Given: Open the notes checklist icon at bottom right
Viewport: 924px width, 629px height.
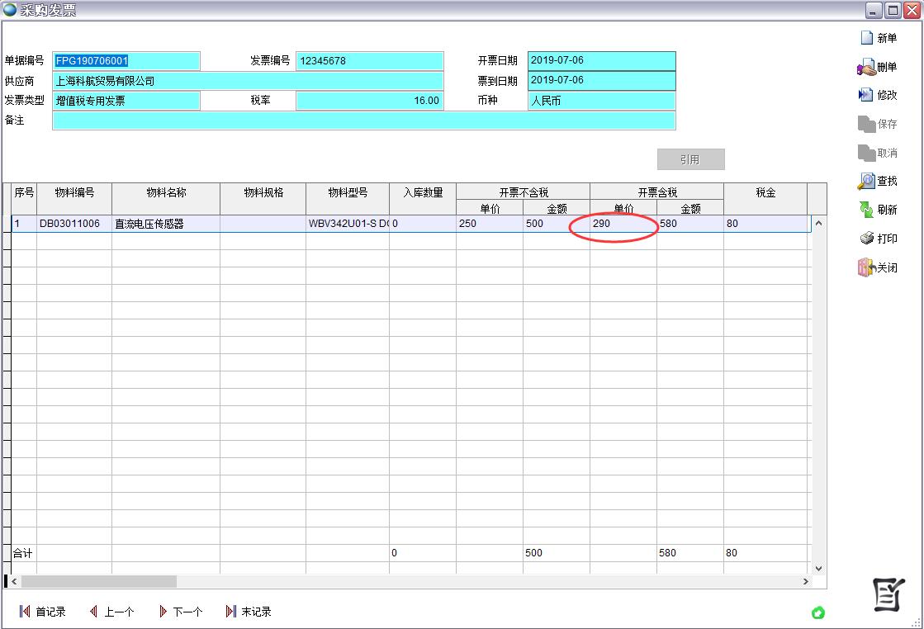Looking at the screenshot, I should (x=888, y=595).
